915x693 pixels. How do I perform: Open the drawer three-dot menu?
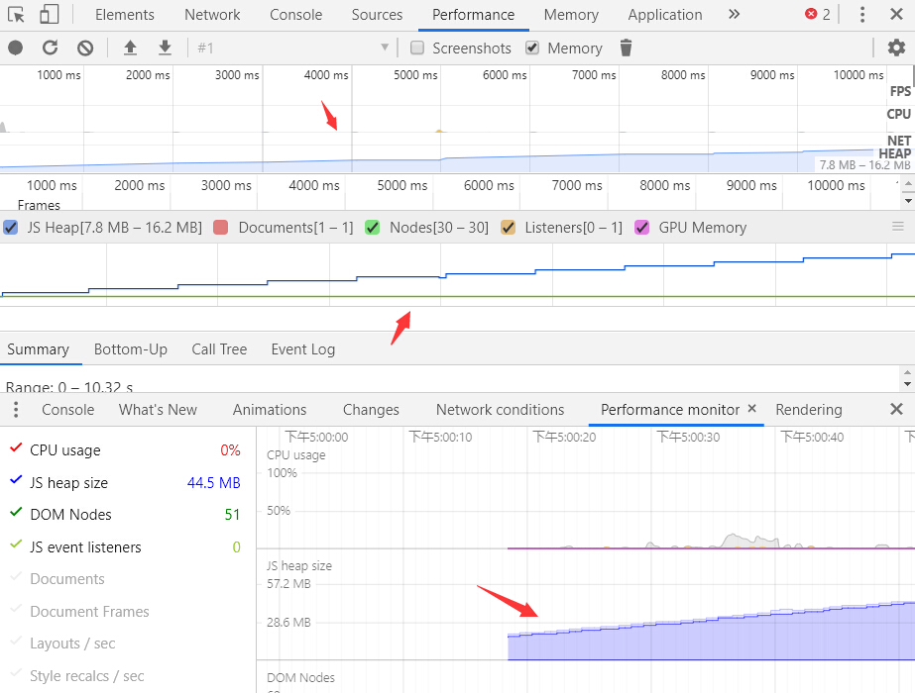coord(16,410)
